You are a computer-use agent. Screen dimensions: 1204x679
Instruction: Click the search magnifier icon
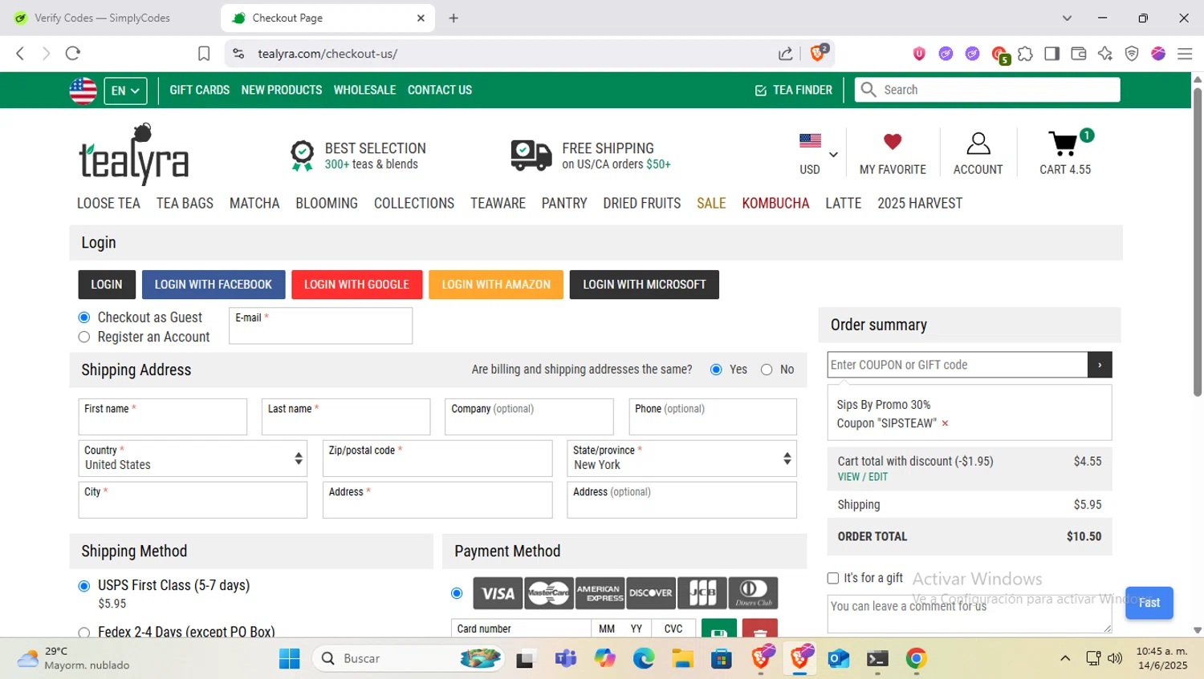click(868, 90)
